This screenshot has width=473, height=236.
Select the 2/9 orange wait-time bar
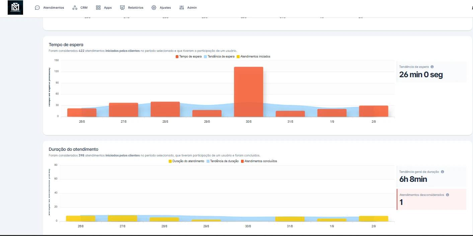click(x=374, y=111)
